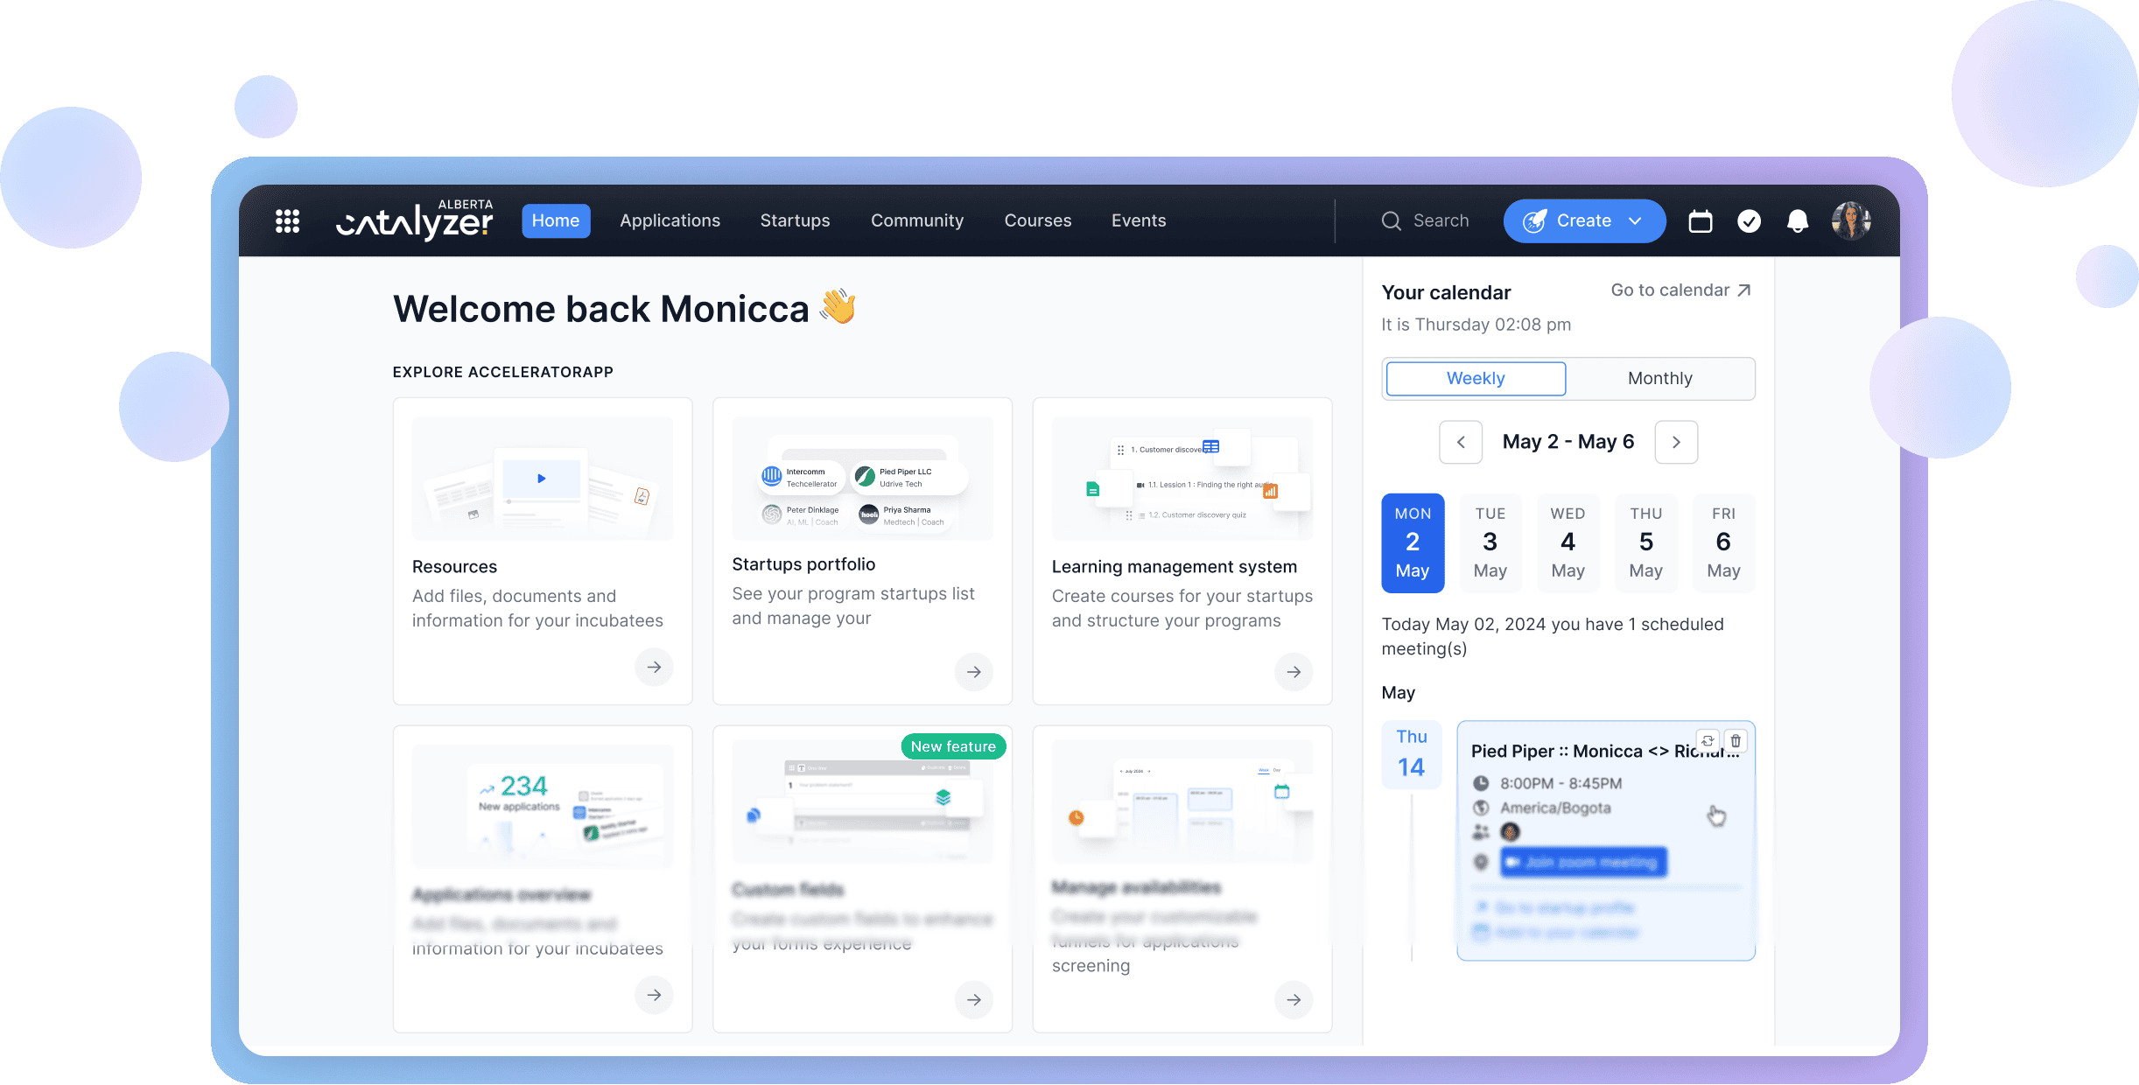Click the Search field in header
2139x1085 pixels.
click(1440, 221)
